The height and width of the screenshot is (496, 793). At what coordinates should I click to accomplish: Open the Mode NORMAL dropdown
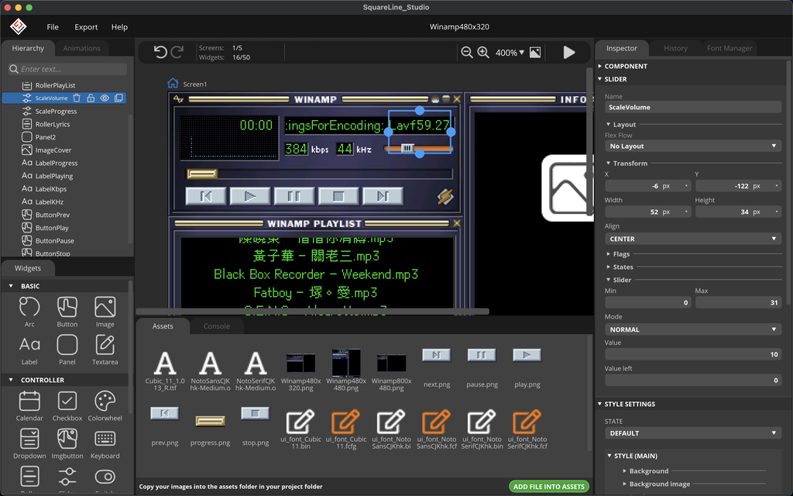[x=692, y=329]
